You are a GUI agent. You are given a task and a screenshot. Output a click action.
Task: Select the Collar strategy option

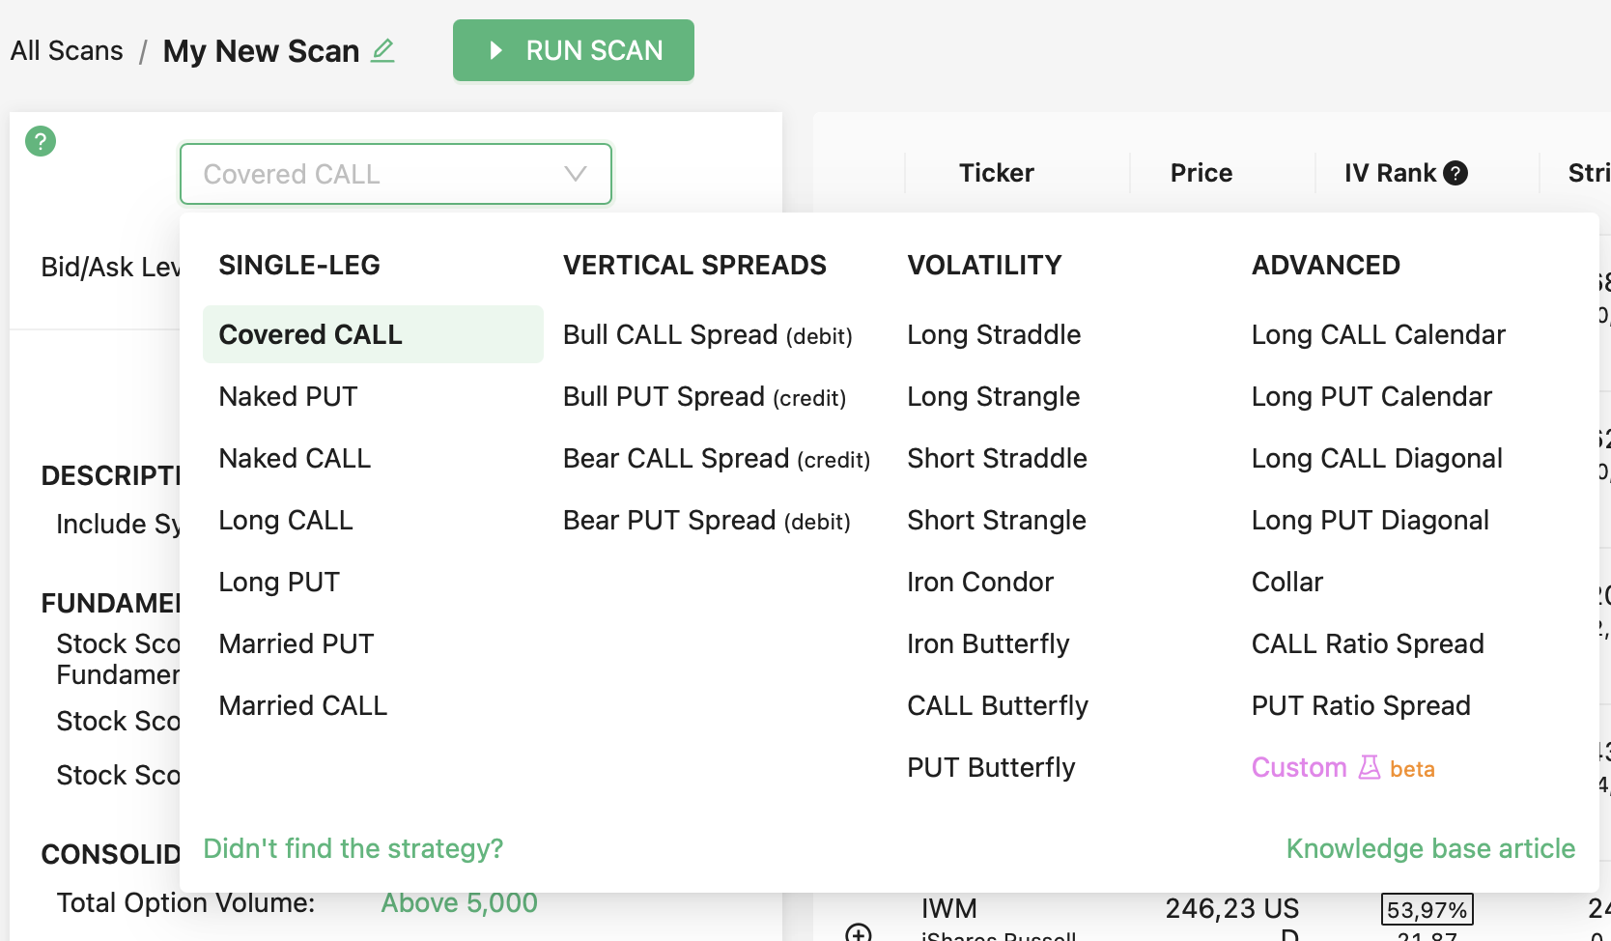pyautogui.click(x=1286, y=582)
